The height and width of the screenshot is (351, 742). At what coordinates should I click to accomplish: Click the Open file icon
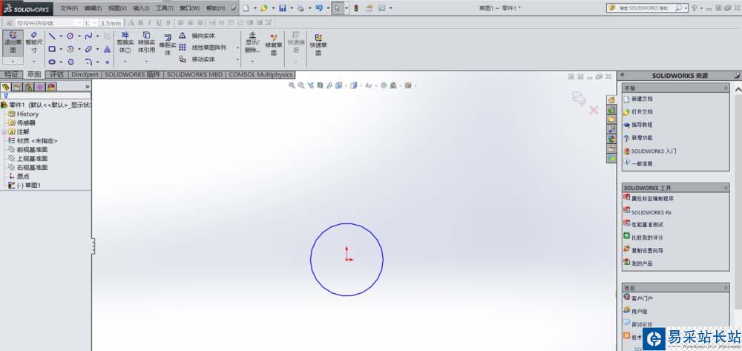click(264, 8)
